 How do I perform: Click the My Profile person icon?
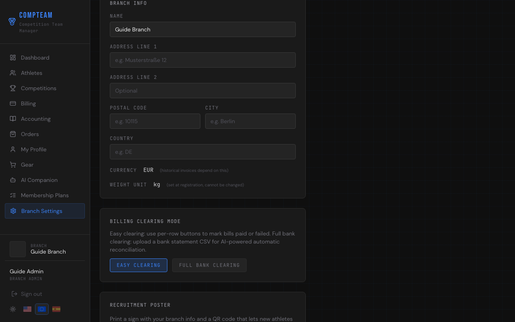[x=13, y=149]
